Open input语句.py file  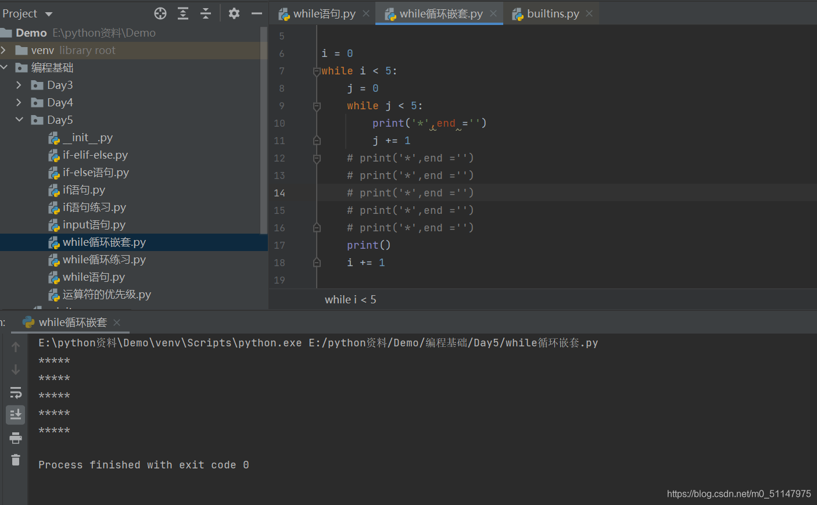87,225
